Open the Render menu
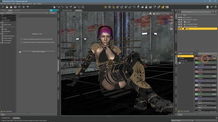 (18, 4)
